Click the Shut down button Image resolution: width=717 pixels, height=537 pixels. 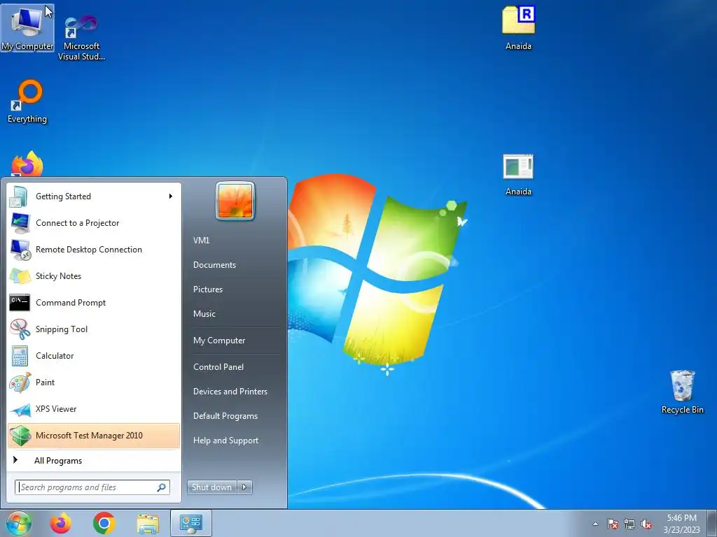[212, 487]
